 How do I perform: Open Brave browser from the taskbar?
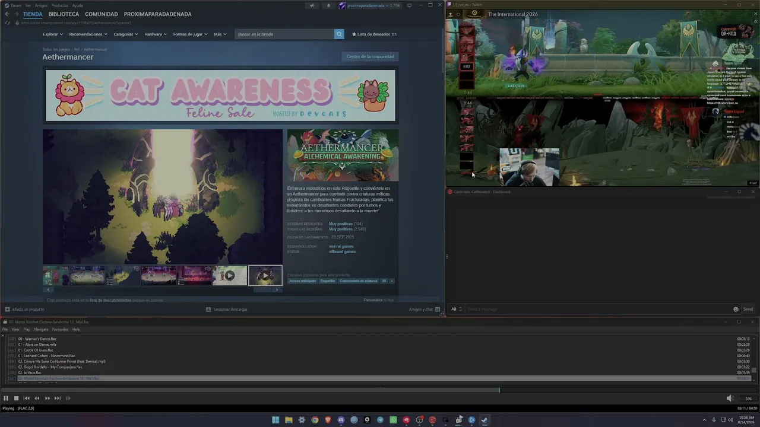(x=328, y=420)
